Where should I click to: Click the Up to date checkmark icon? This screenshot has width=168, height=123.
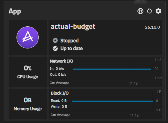55,48
